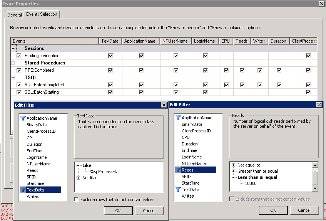Image resolution: width=326 pixels, height=221 pixels.
Task: Collapse the Stored Procedures group
Action: 13,63
